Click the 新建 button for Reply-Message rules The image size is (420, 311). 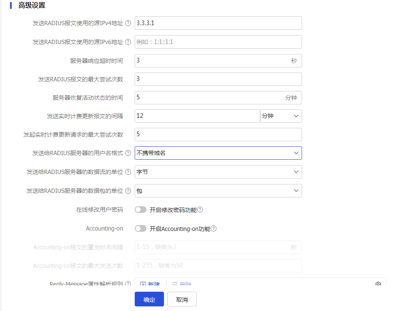[150, 284]
